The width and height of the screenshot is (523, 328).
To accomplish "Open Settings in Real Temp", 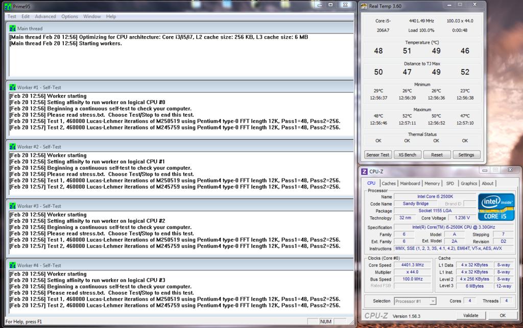I will 466,155.
